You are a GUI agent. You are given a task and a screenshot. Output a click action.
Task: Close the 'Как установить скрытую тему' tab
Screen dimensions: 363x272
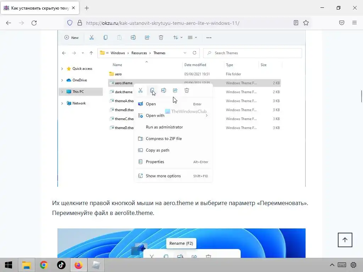tap(73, 8)
